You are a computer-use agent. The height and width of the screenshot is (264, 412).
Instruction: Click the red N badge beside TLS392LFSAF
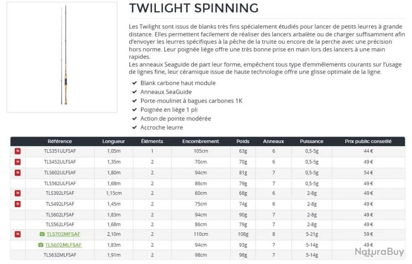[17, 193]
